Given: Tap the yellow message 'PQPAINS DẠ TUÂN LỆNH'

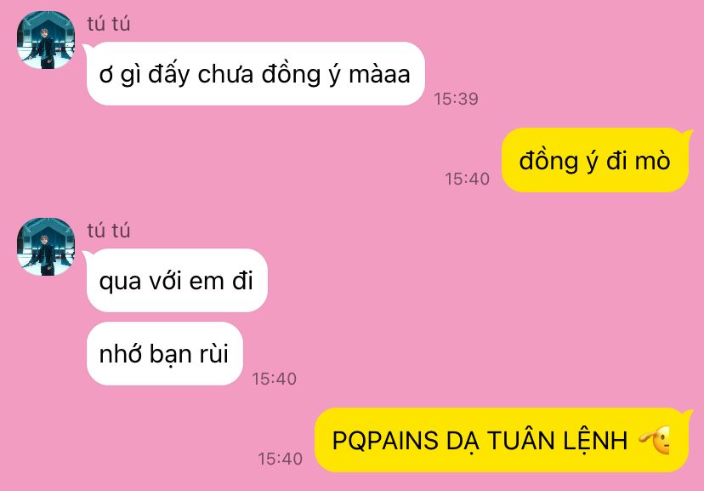Looking at the screenshot, I should pos(502,440).
